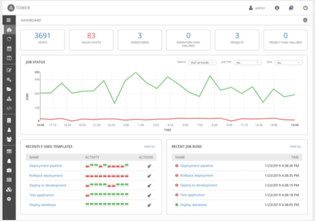Open Notifications bell icon in sidebar
Screen dimensions: 315x221
tap(9, 161)
